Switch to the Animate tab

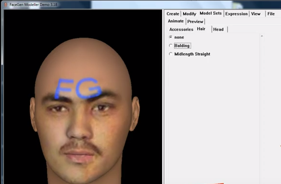coord(176,21)
